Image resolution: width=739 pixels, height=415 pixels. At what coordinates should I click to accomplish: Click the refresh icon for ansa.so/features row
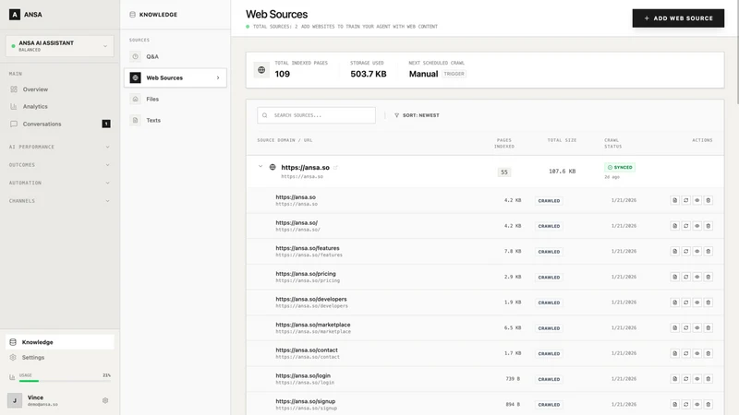pos(685,251)
